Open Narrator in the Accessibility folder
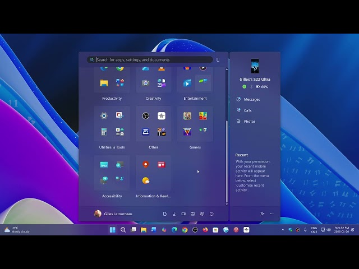Screen dimensions: 359x269 coord(104,180)
